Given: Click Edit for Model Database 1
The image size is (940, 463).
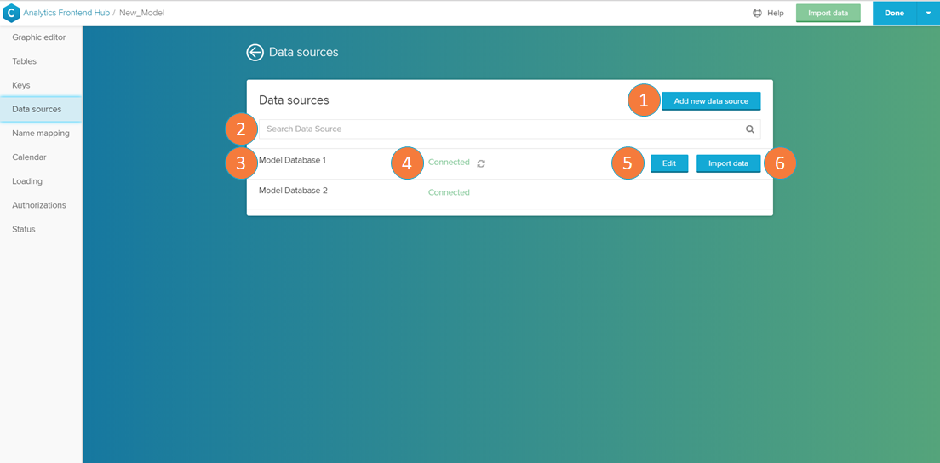Looking at the screenshot, I should [x=669, y=163].
